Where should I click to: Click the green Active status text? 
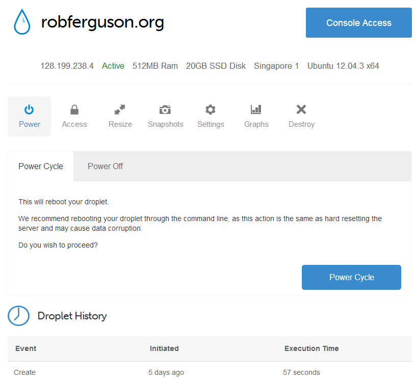[x=113, y=66]
